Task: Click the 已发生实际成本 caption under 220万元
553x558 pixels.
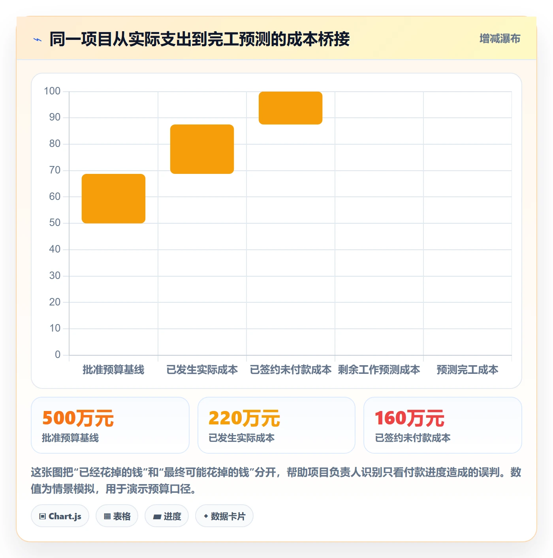Action: coord(242,438)
